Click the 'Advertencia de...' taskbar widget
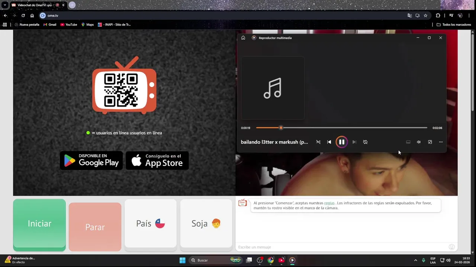The height and width of the screenshot is (267, 476). tap(20, 260)
